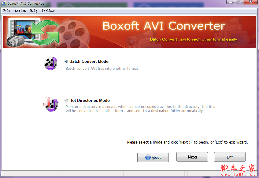Click the Batch Convert Mode film-note icon
Screen dimensions: 259x178
tap(51, 64)
